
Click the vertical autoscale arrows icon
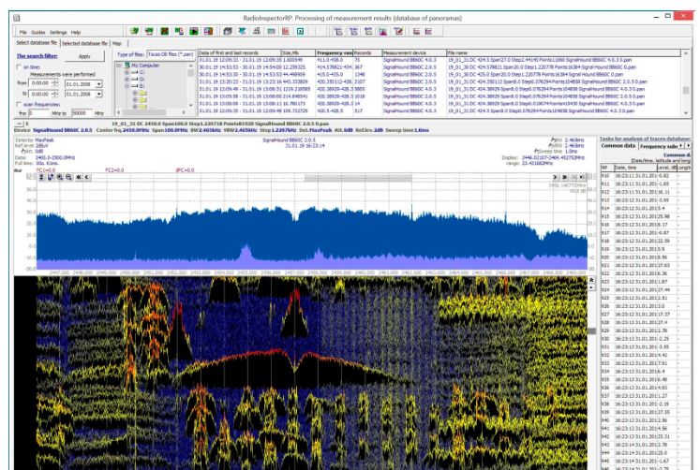(x=41, y=177)
